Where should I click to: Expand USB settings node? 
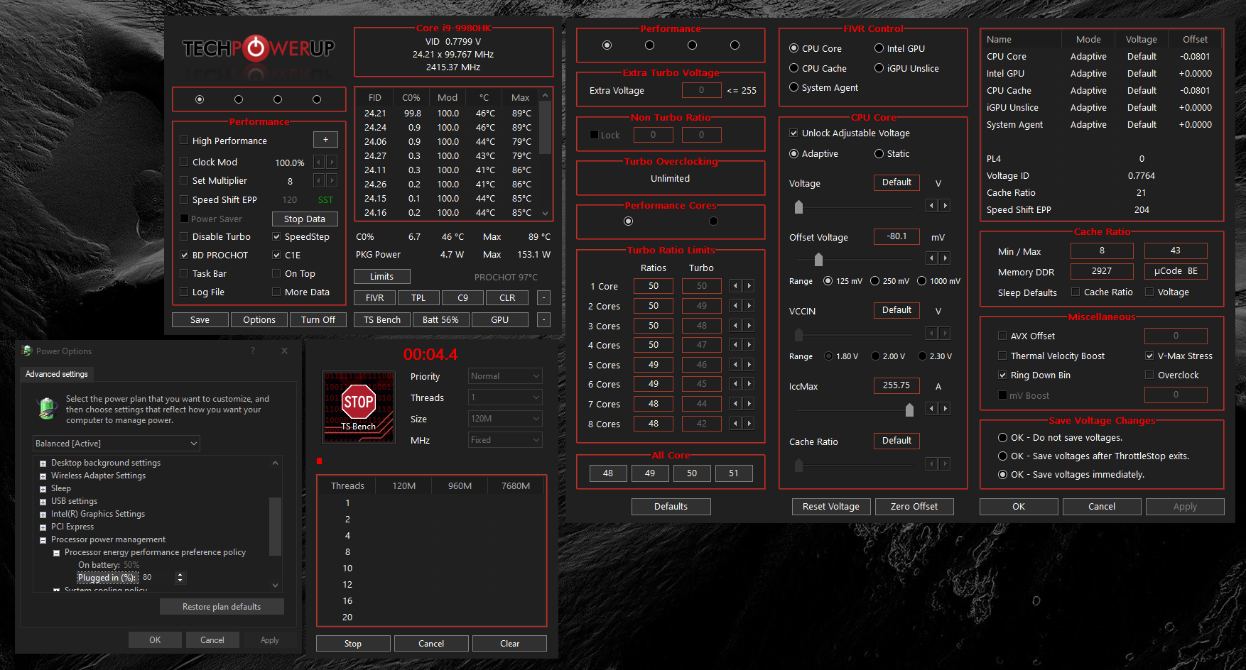pos(43,502)
